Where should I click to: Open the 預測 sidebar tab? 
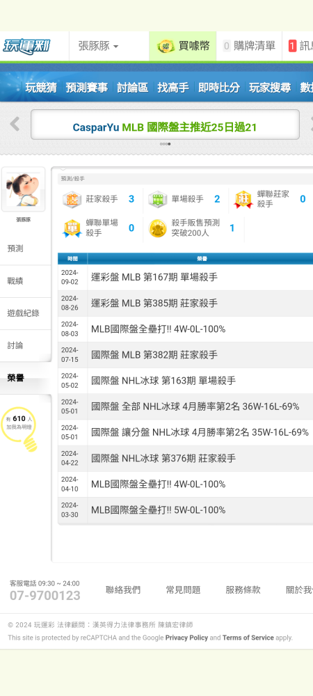pyautogui.click(x=26, y=248)
